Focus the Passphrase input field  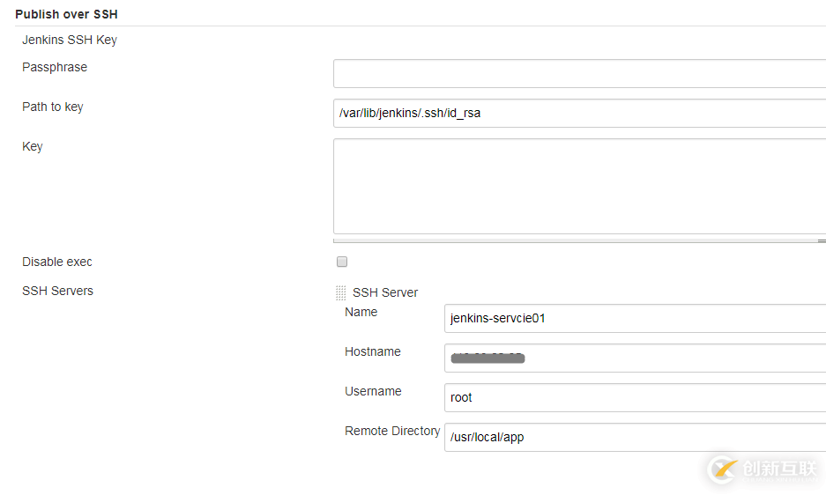tap(579, 74)
